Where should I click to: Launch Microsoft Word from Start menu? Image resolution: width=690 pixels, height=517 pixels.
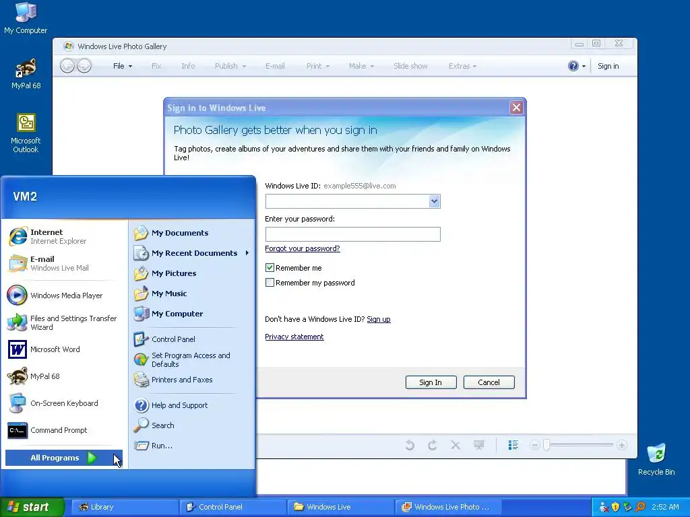[44, 349]
